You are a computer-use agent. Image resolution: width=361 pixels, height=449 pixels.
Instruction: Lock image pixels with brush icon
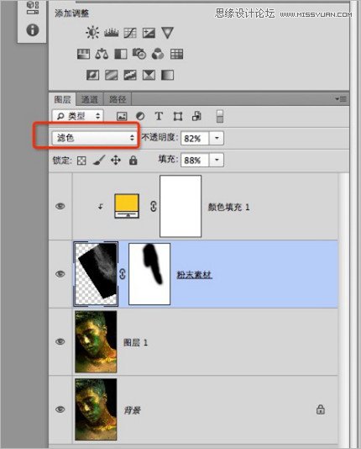pyautogui.click(x=99, y=161)
